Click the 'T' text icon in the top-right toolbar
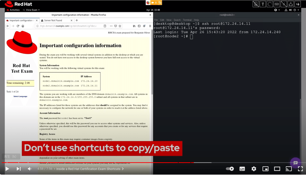 click(263, 4)
